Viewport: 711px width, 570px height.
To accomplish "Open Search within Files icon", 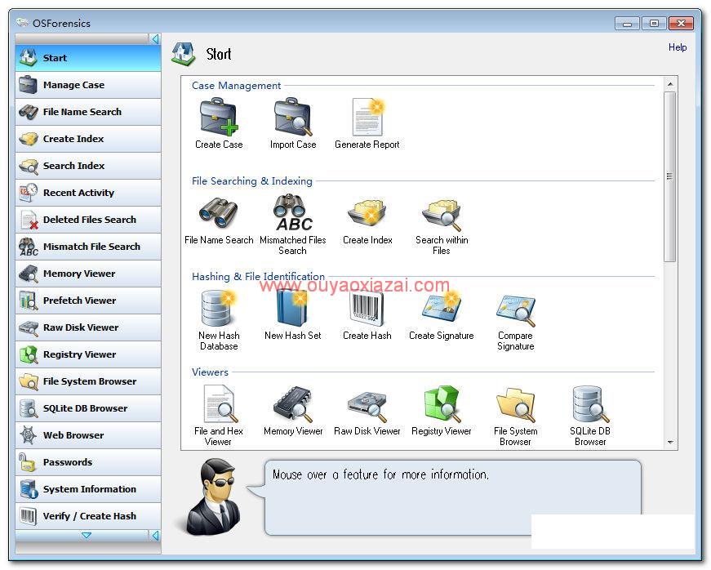I will [x=442, y=215].
